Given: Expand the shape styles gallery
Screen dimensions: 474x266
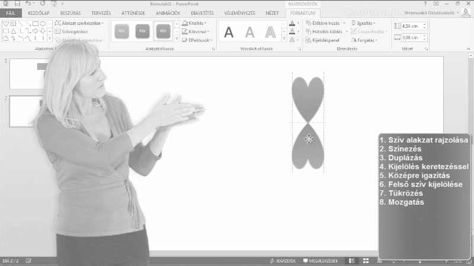Looking at the screenshot, I should (177, 39).
